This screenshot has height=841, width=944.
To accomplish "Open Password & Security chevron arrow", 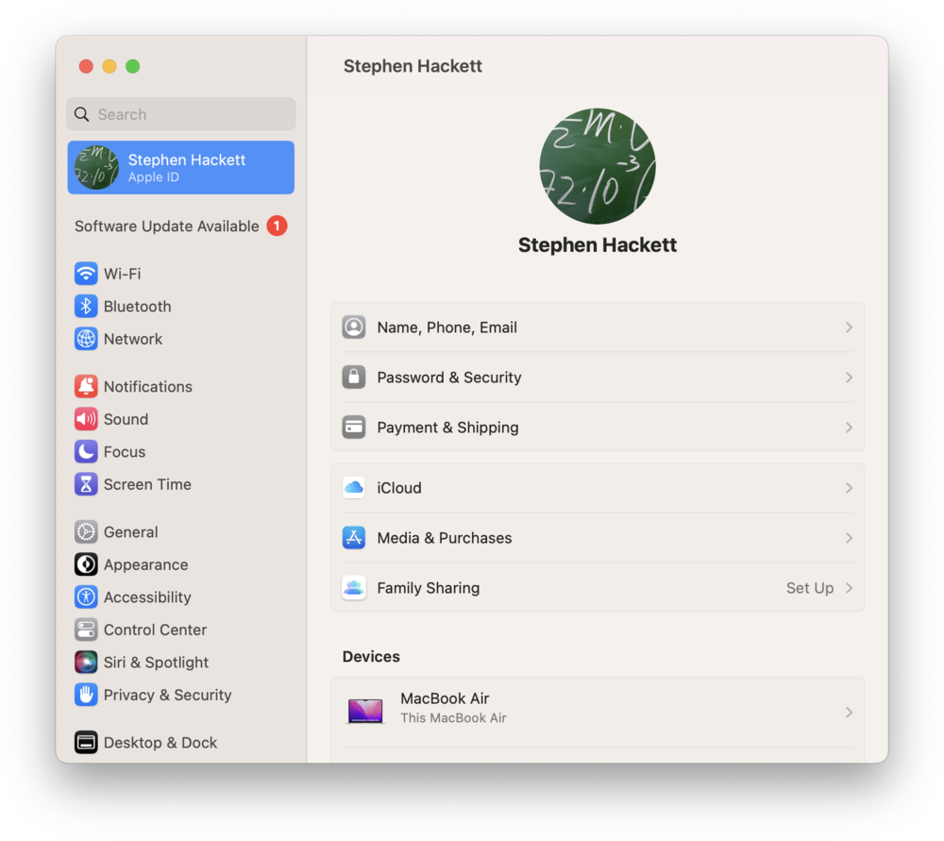I will pos(849,377).
